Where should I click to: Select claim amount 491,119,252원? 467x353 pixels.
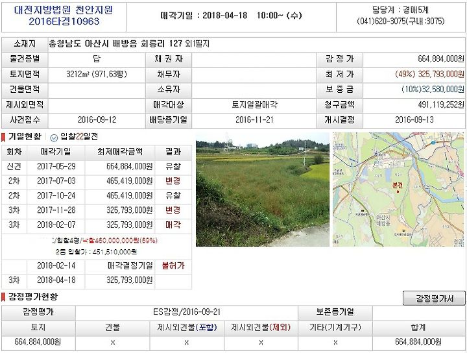[441, 104]
